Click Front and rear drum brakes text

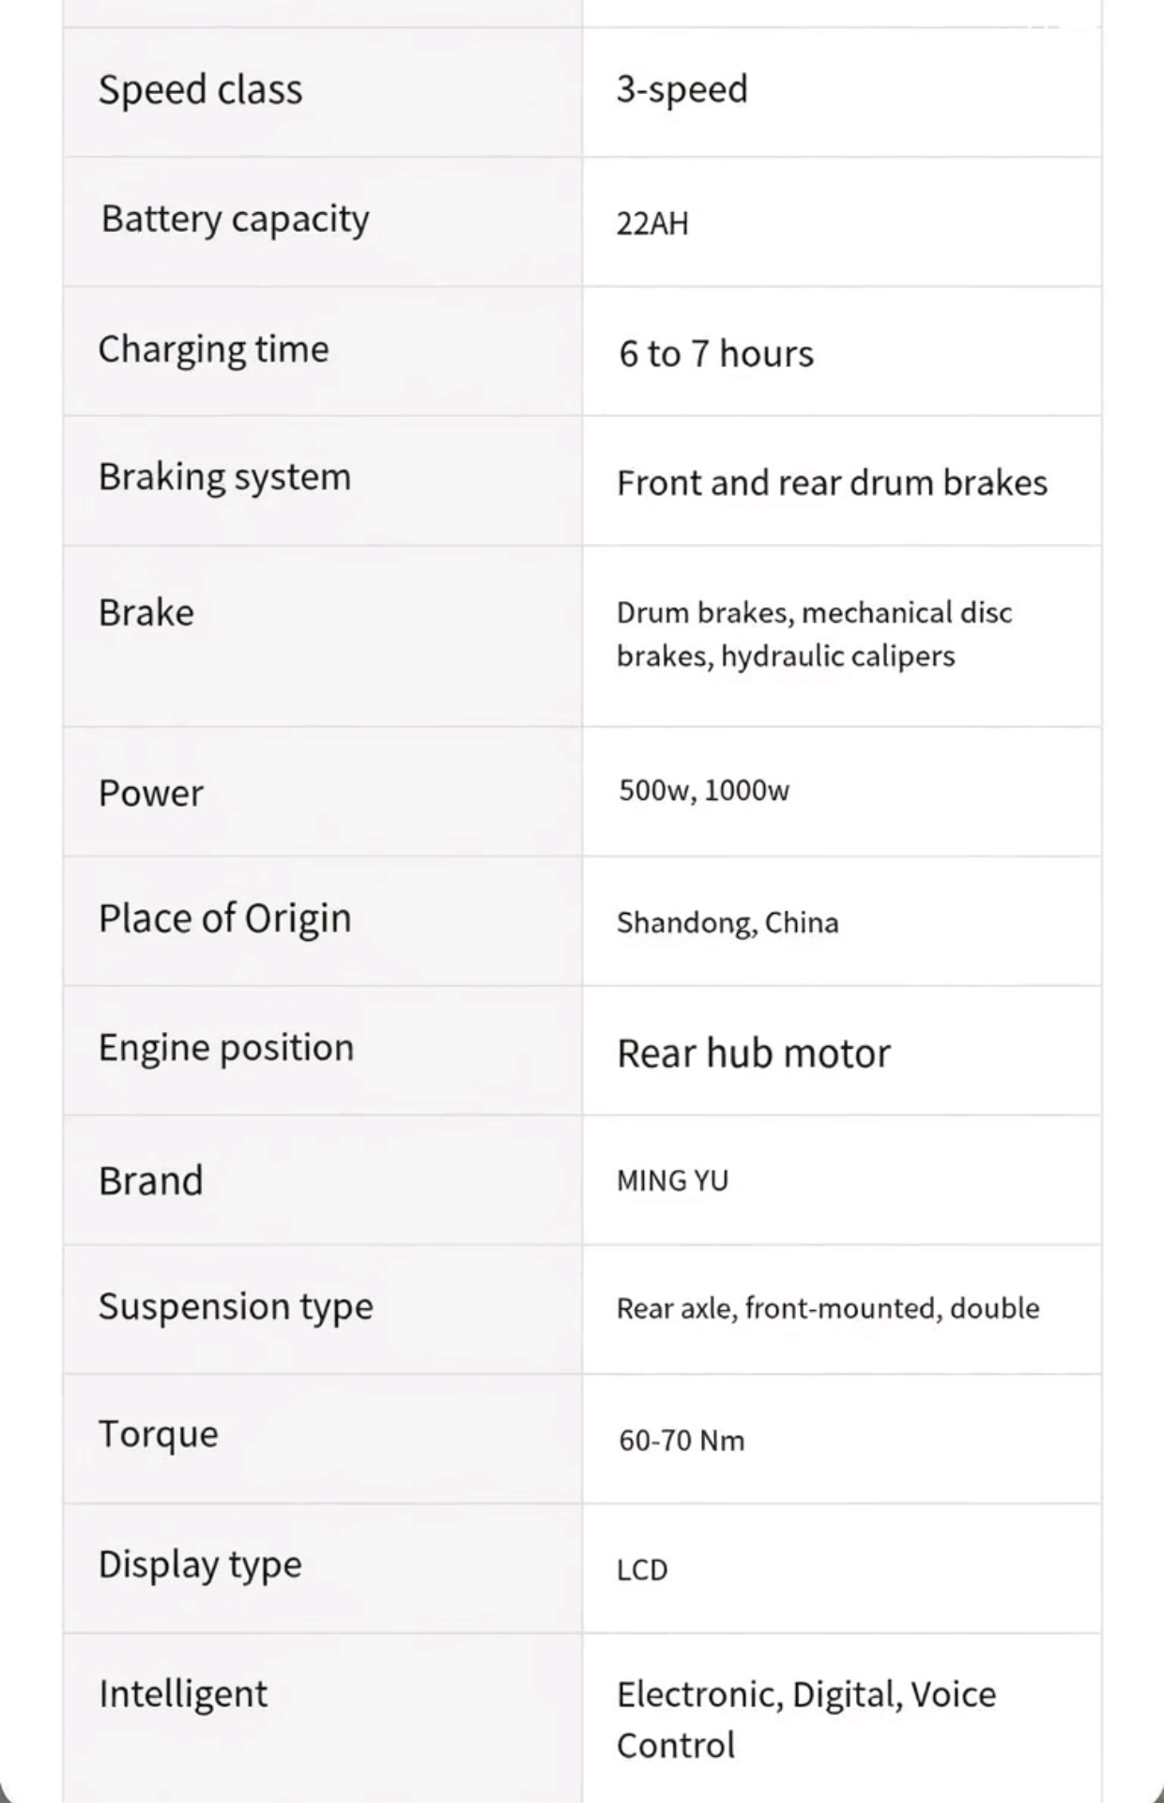tap(832, 483)
